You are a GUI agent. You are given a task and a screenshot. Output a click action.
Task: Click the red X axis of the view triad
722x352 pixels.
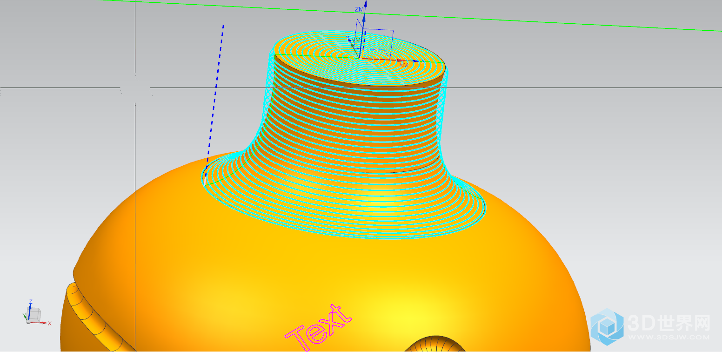tap(39, 322)
